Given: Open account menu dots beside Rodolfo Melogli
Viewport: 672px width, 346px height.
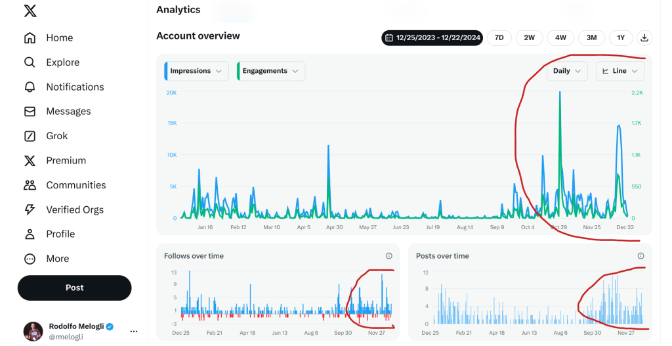Looking at the screenshot, I should 134,332.
